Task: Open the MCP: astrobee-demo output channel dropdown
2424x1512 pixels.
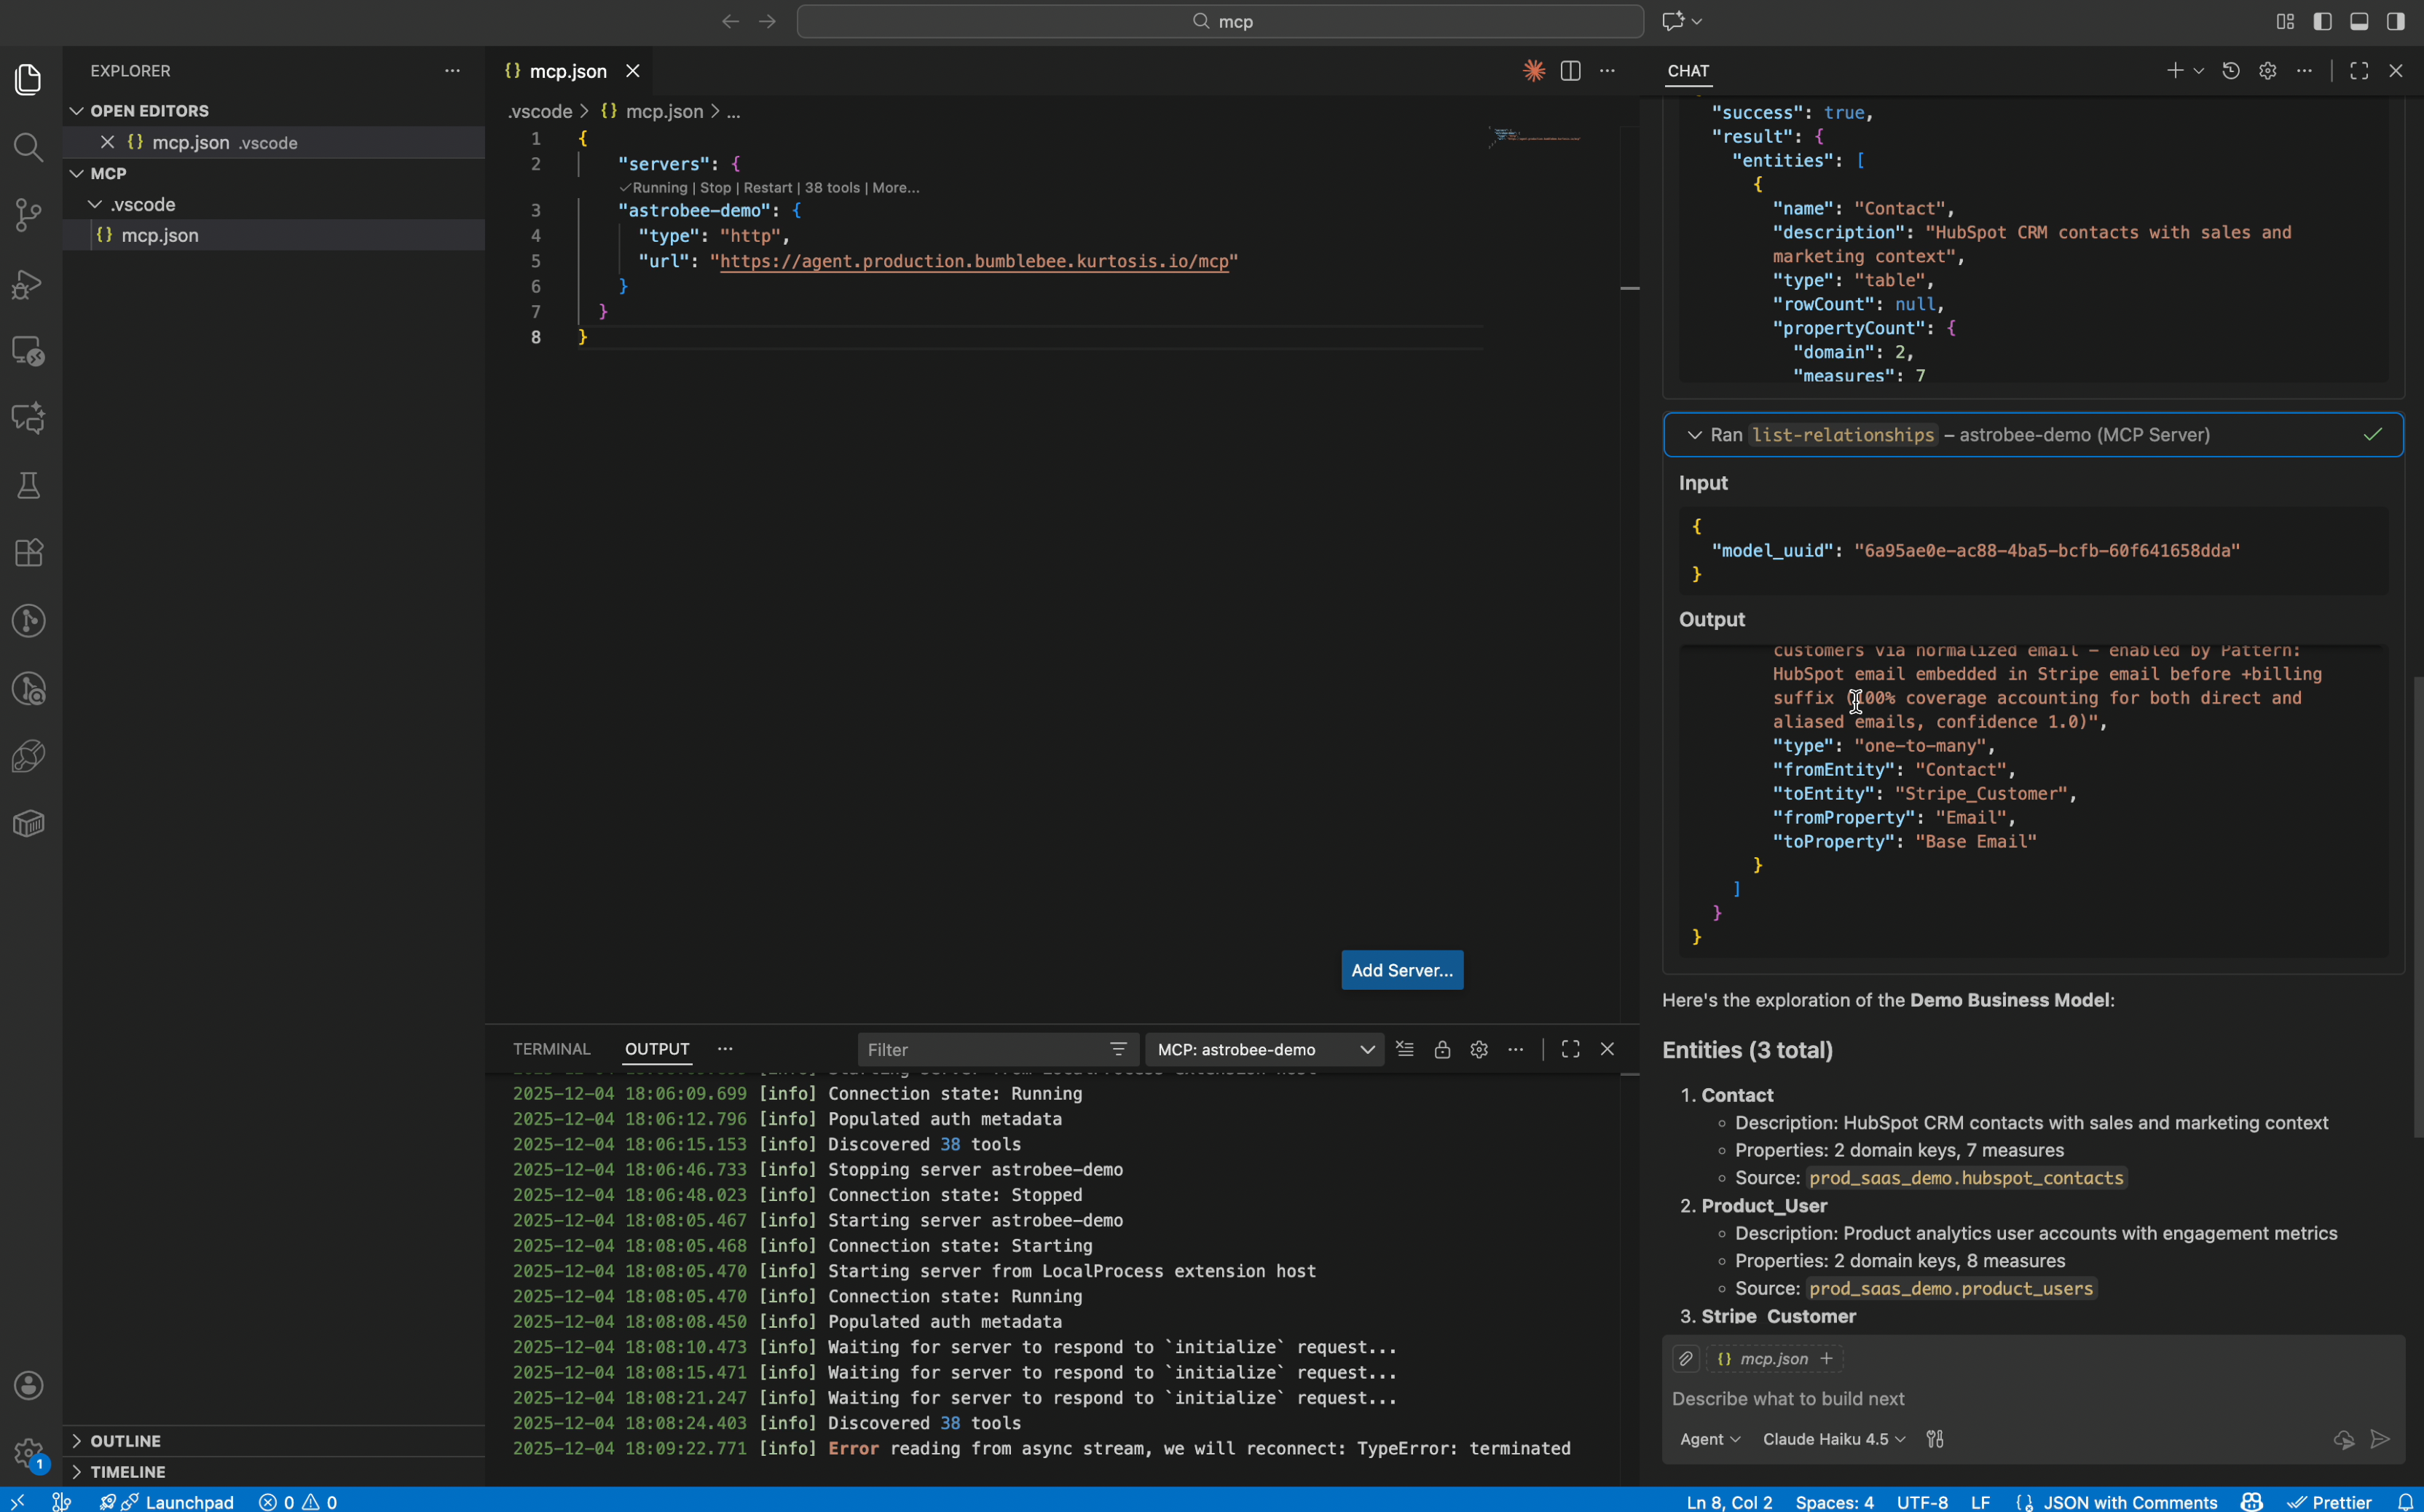Action: 1264,1049
